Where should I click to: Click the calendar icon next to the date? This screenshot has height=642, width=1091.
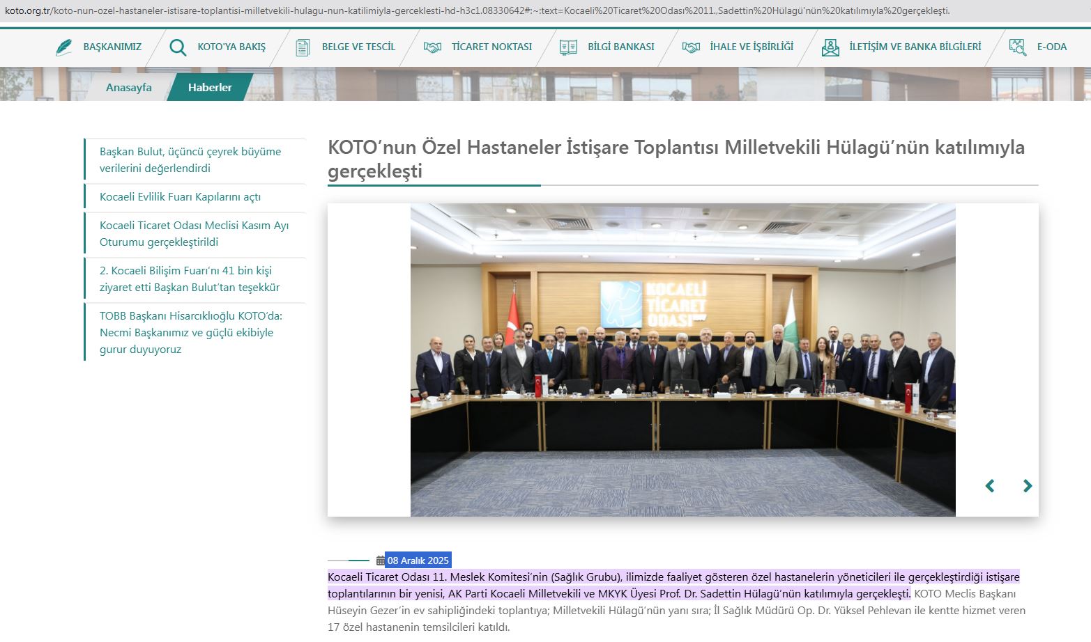(380, 561)
